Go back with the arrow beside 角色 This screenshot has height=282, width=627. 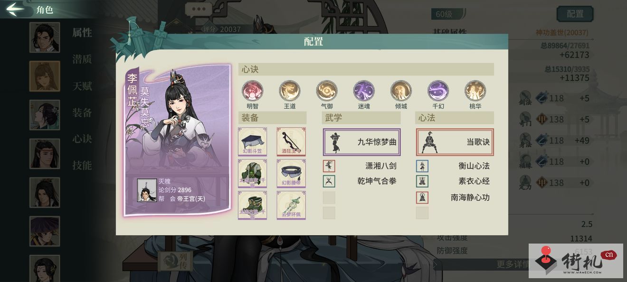[x=16, y=9]
